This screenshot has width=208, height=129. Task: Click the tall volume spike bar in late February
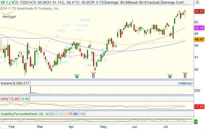point(31,90)
